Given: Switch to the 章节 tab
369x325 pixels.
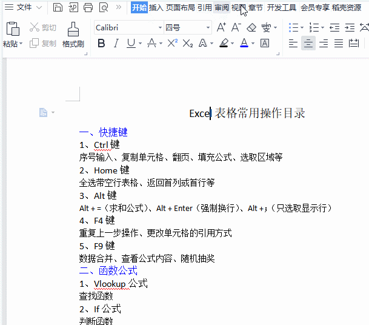Looking at the screenshot, I should pos(256,7).
